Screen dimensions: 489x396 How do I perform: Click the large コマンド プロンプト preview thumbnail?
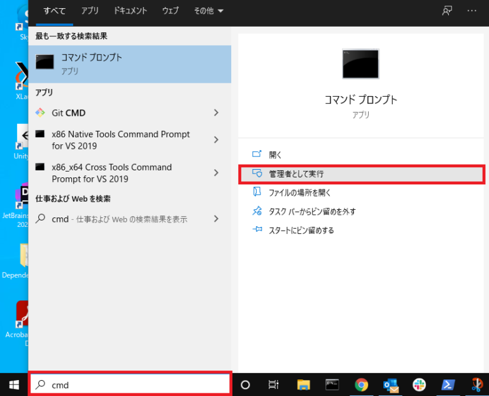(x=360, y=64)
